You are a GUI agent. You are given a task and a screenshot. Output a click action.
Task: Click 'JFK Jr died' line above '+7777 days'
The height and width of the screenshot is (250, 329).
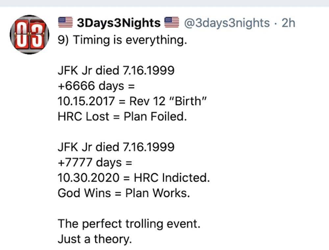coord(116,147)
